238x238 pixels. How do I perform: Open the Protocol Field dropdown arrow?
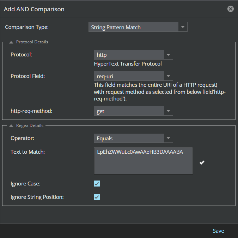coord(168,76)
